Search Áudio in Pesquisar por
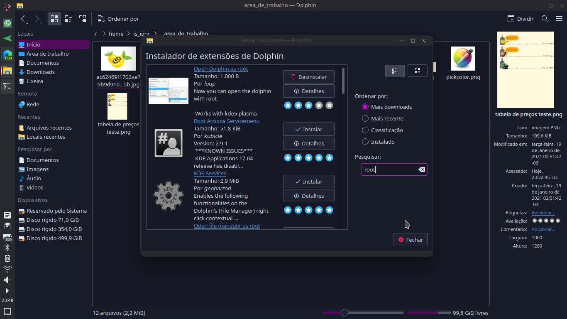The width and height of the screenshot is (567, 319). (x=53, y=178)
